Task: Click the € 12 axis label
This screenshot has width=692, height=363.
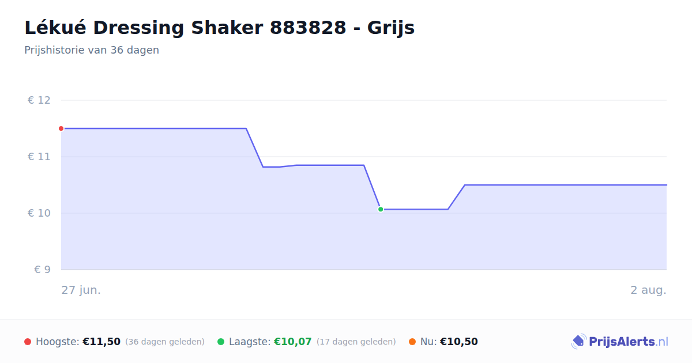Action: click(x=39, y=100)
